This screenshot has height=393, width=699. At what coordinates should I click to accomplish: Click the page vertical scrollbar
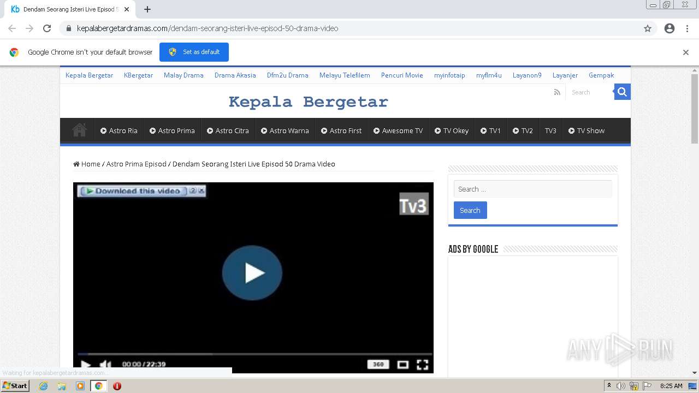click(695, 109)
